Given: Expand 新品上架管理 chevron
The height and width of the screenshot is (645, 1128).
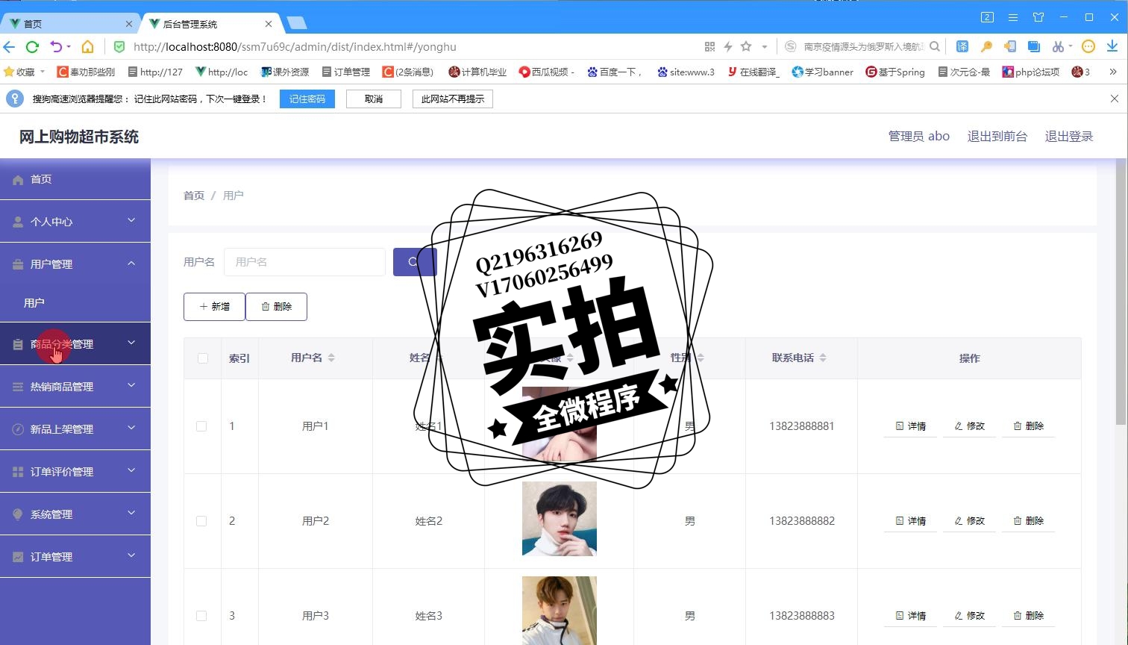Looking at the screenshot, I should coord(131,428).
